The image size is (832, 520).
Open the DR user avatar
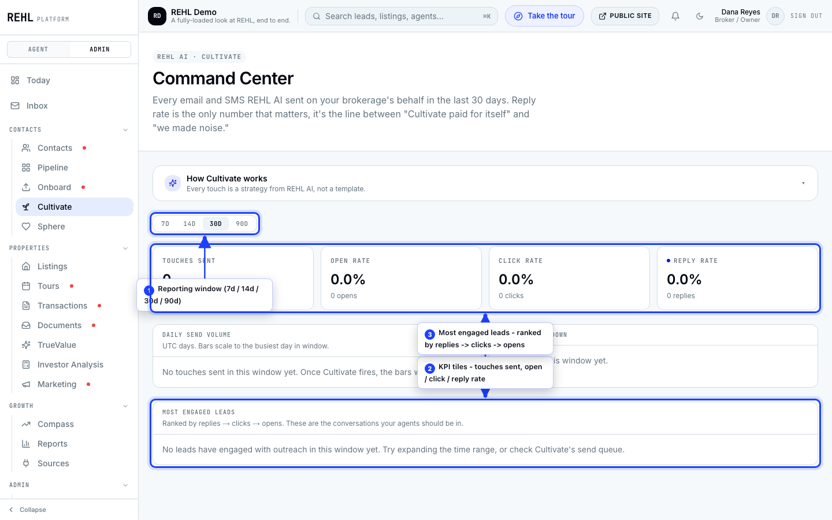775,16
